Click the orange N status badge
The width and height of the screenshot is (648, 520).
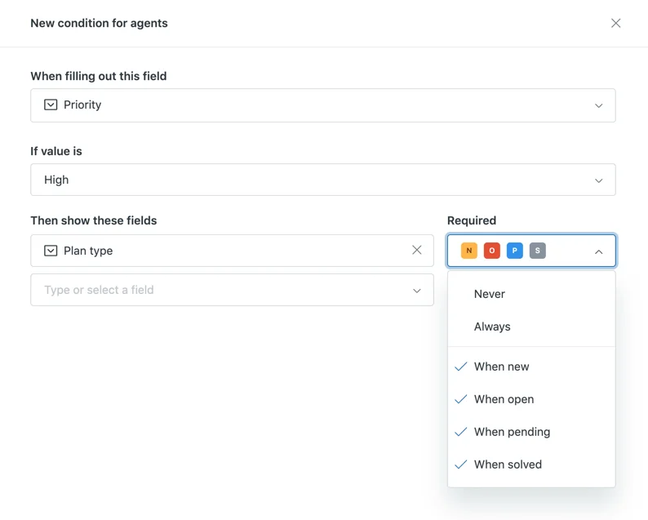tap(469, 251)
